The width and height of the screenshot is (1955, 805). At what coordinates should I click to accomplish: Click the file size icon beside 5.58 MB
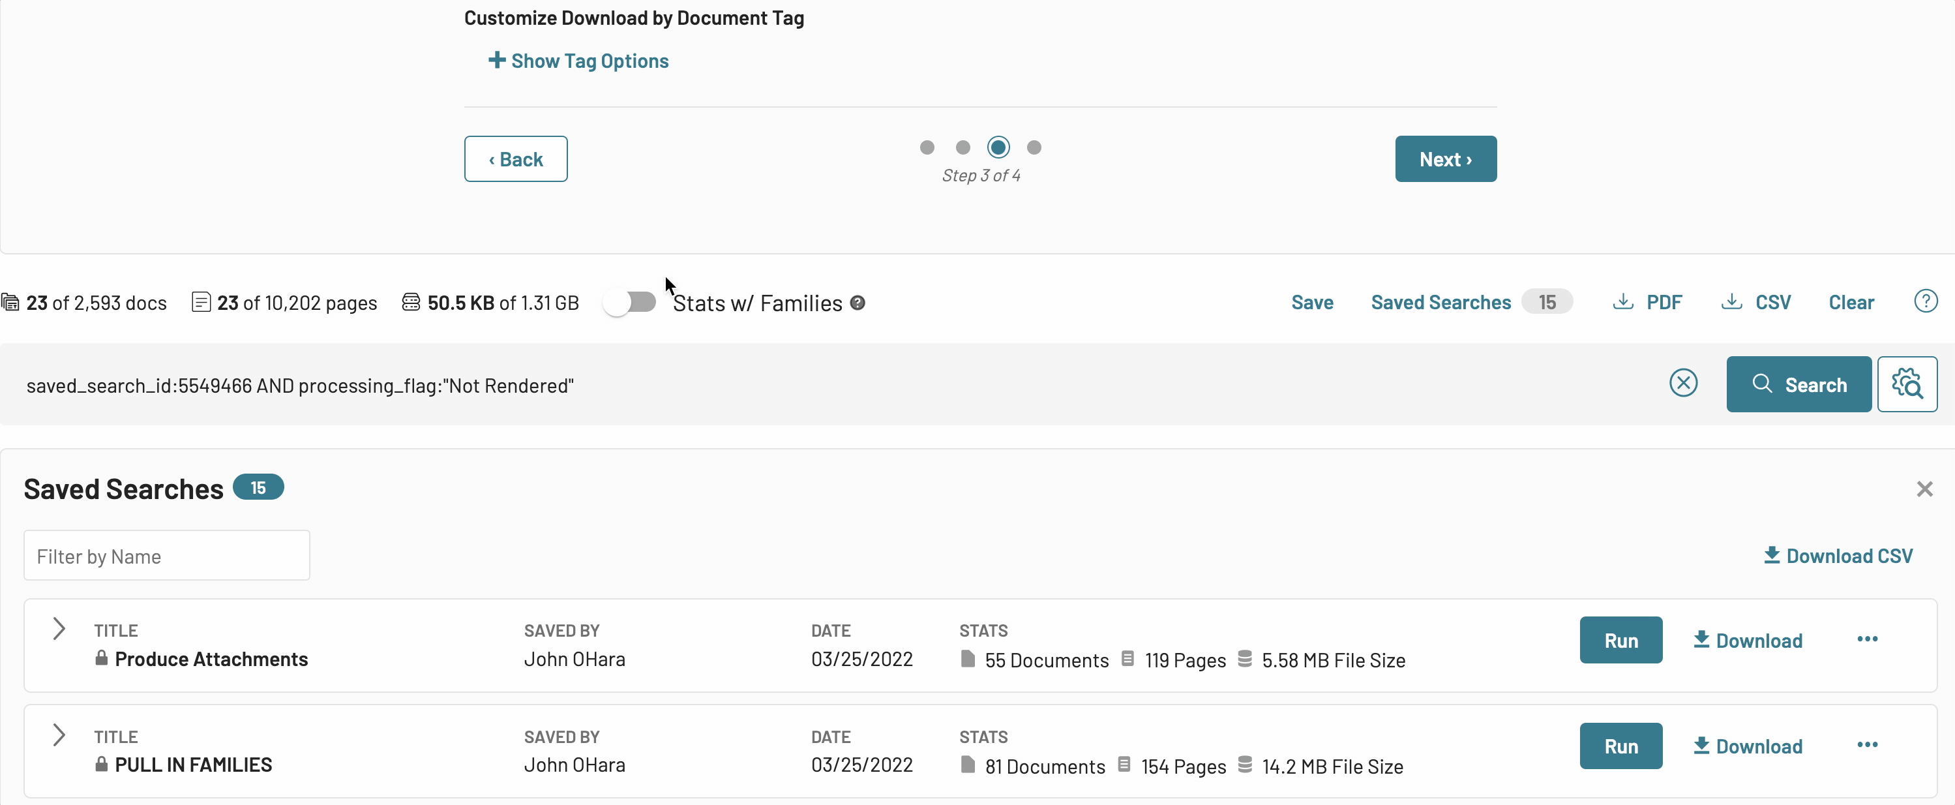coord(1245,658)
